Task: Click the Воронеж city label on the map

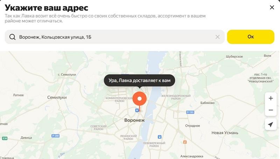Action: 134,120
